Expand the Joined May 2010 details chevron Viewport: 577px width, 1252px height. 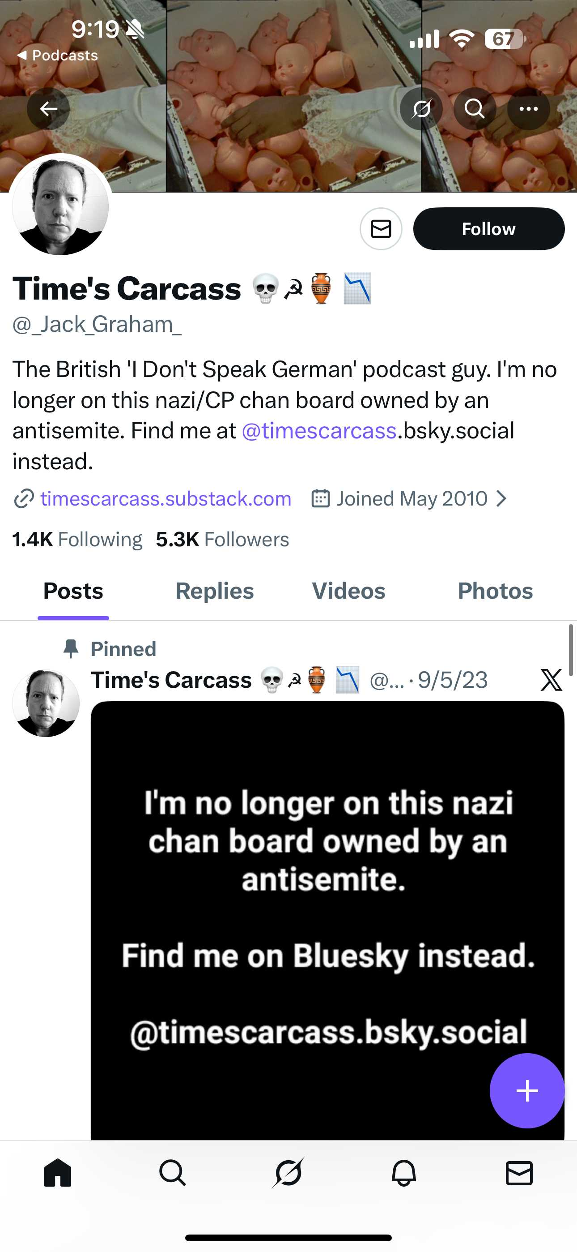502,498
